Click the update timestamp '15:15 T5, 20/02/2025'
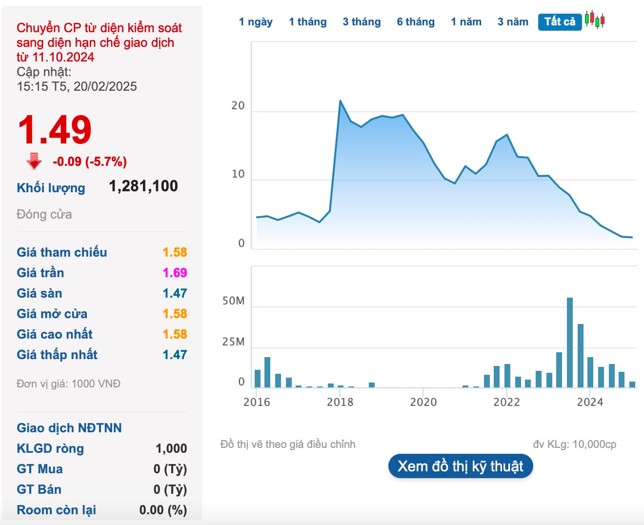This screenshot has width=644, height=525. (x=77, y=86)
